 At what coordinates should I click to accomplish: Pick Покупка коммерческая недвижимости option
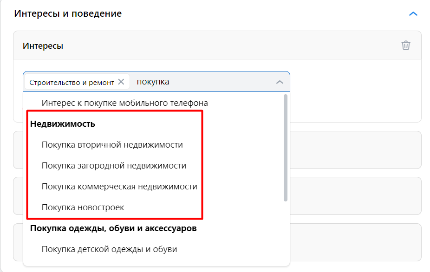pyautogui.click(x=119, y=187)
